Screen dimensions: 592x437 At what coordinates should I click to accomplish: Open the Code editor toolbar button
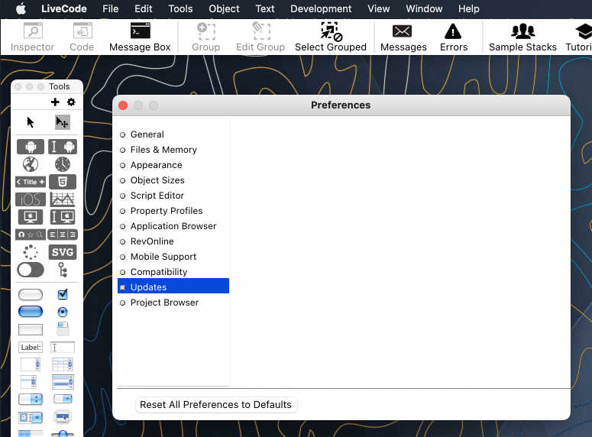click(82, 37)
